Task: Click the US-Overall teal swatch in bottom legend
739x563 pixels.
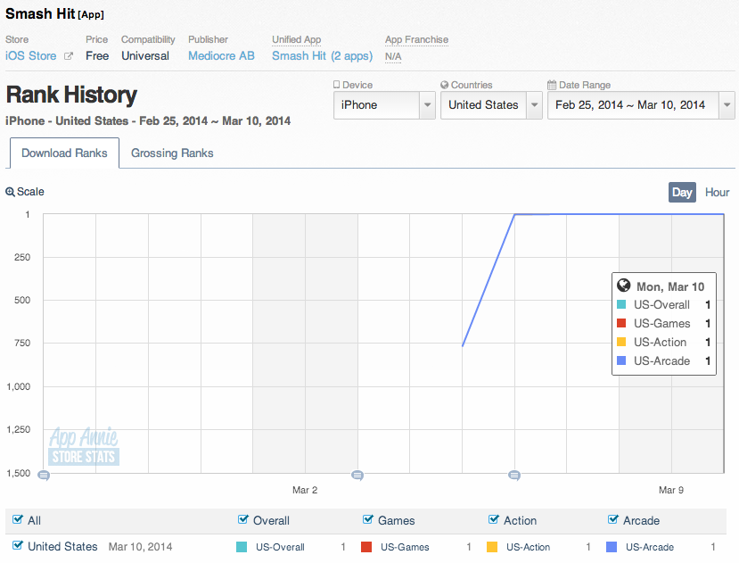Action: click(x=242, y=547)
